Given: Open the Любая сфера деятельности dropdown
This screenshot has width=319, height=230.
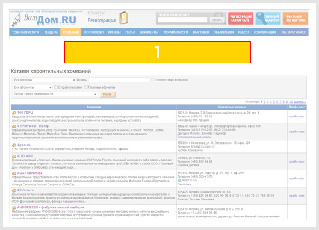Looking at the screenshot, I should [55, 94].
